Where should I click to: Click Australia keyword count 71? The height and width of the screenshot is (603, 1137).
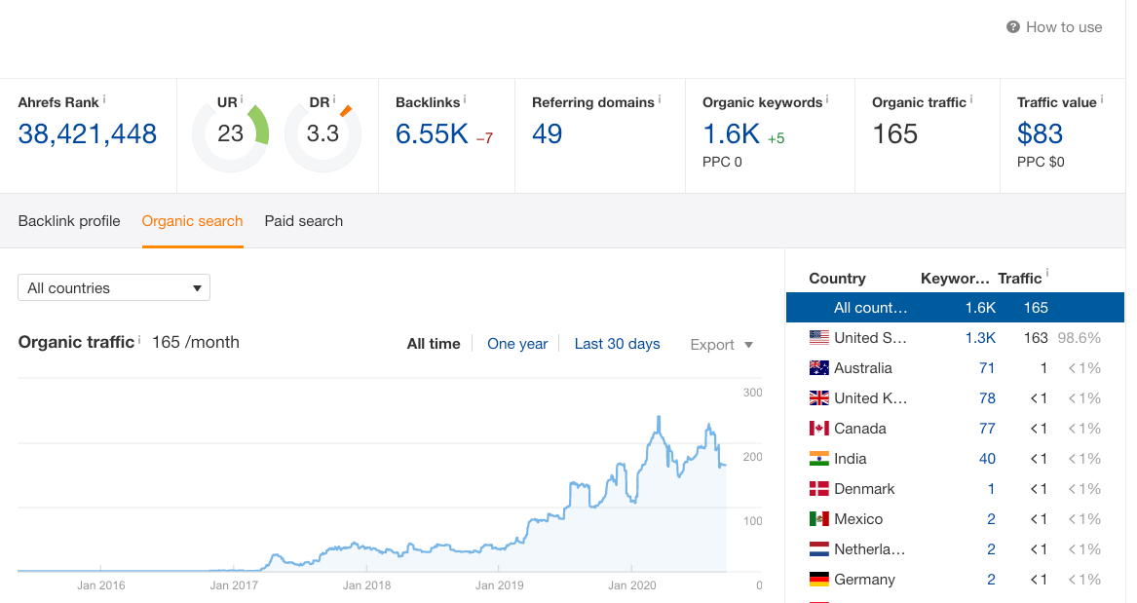987,368
